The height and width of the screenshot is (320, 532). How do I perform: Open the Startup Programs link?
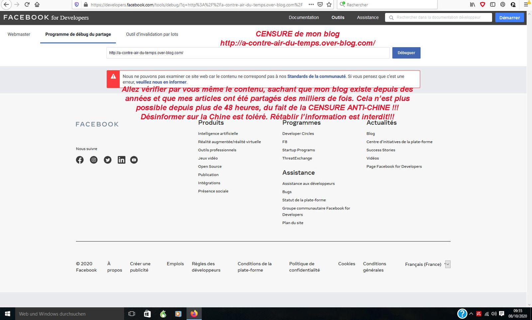[299, 150]
